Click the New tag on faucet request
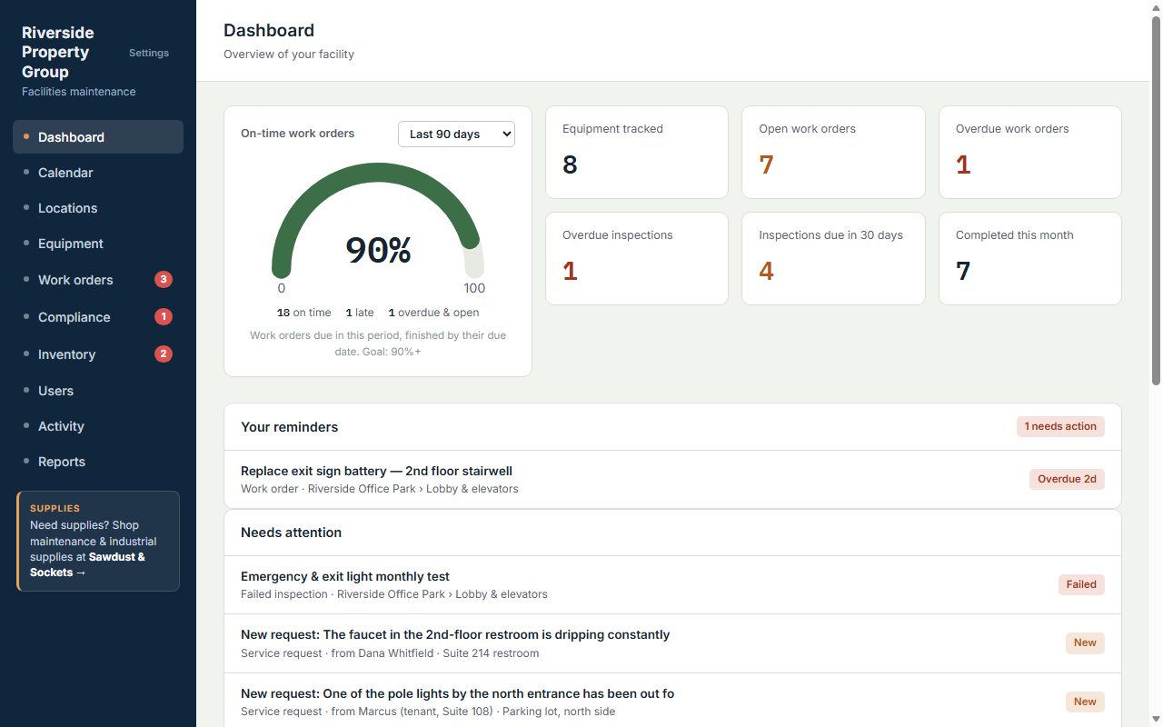The width and height of the screenshot is (1163, 727). point(1085,642)
